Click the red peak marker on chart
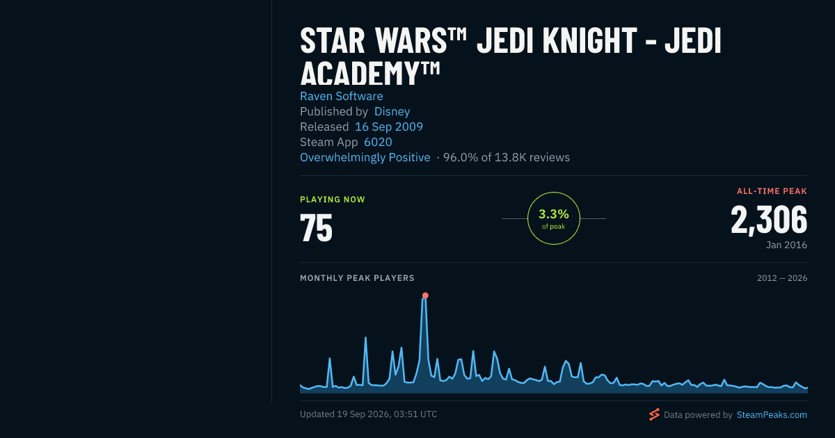 (x=425, y=295)
